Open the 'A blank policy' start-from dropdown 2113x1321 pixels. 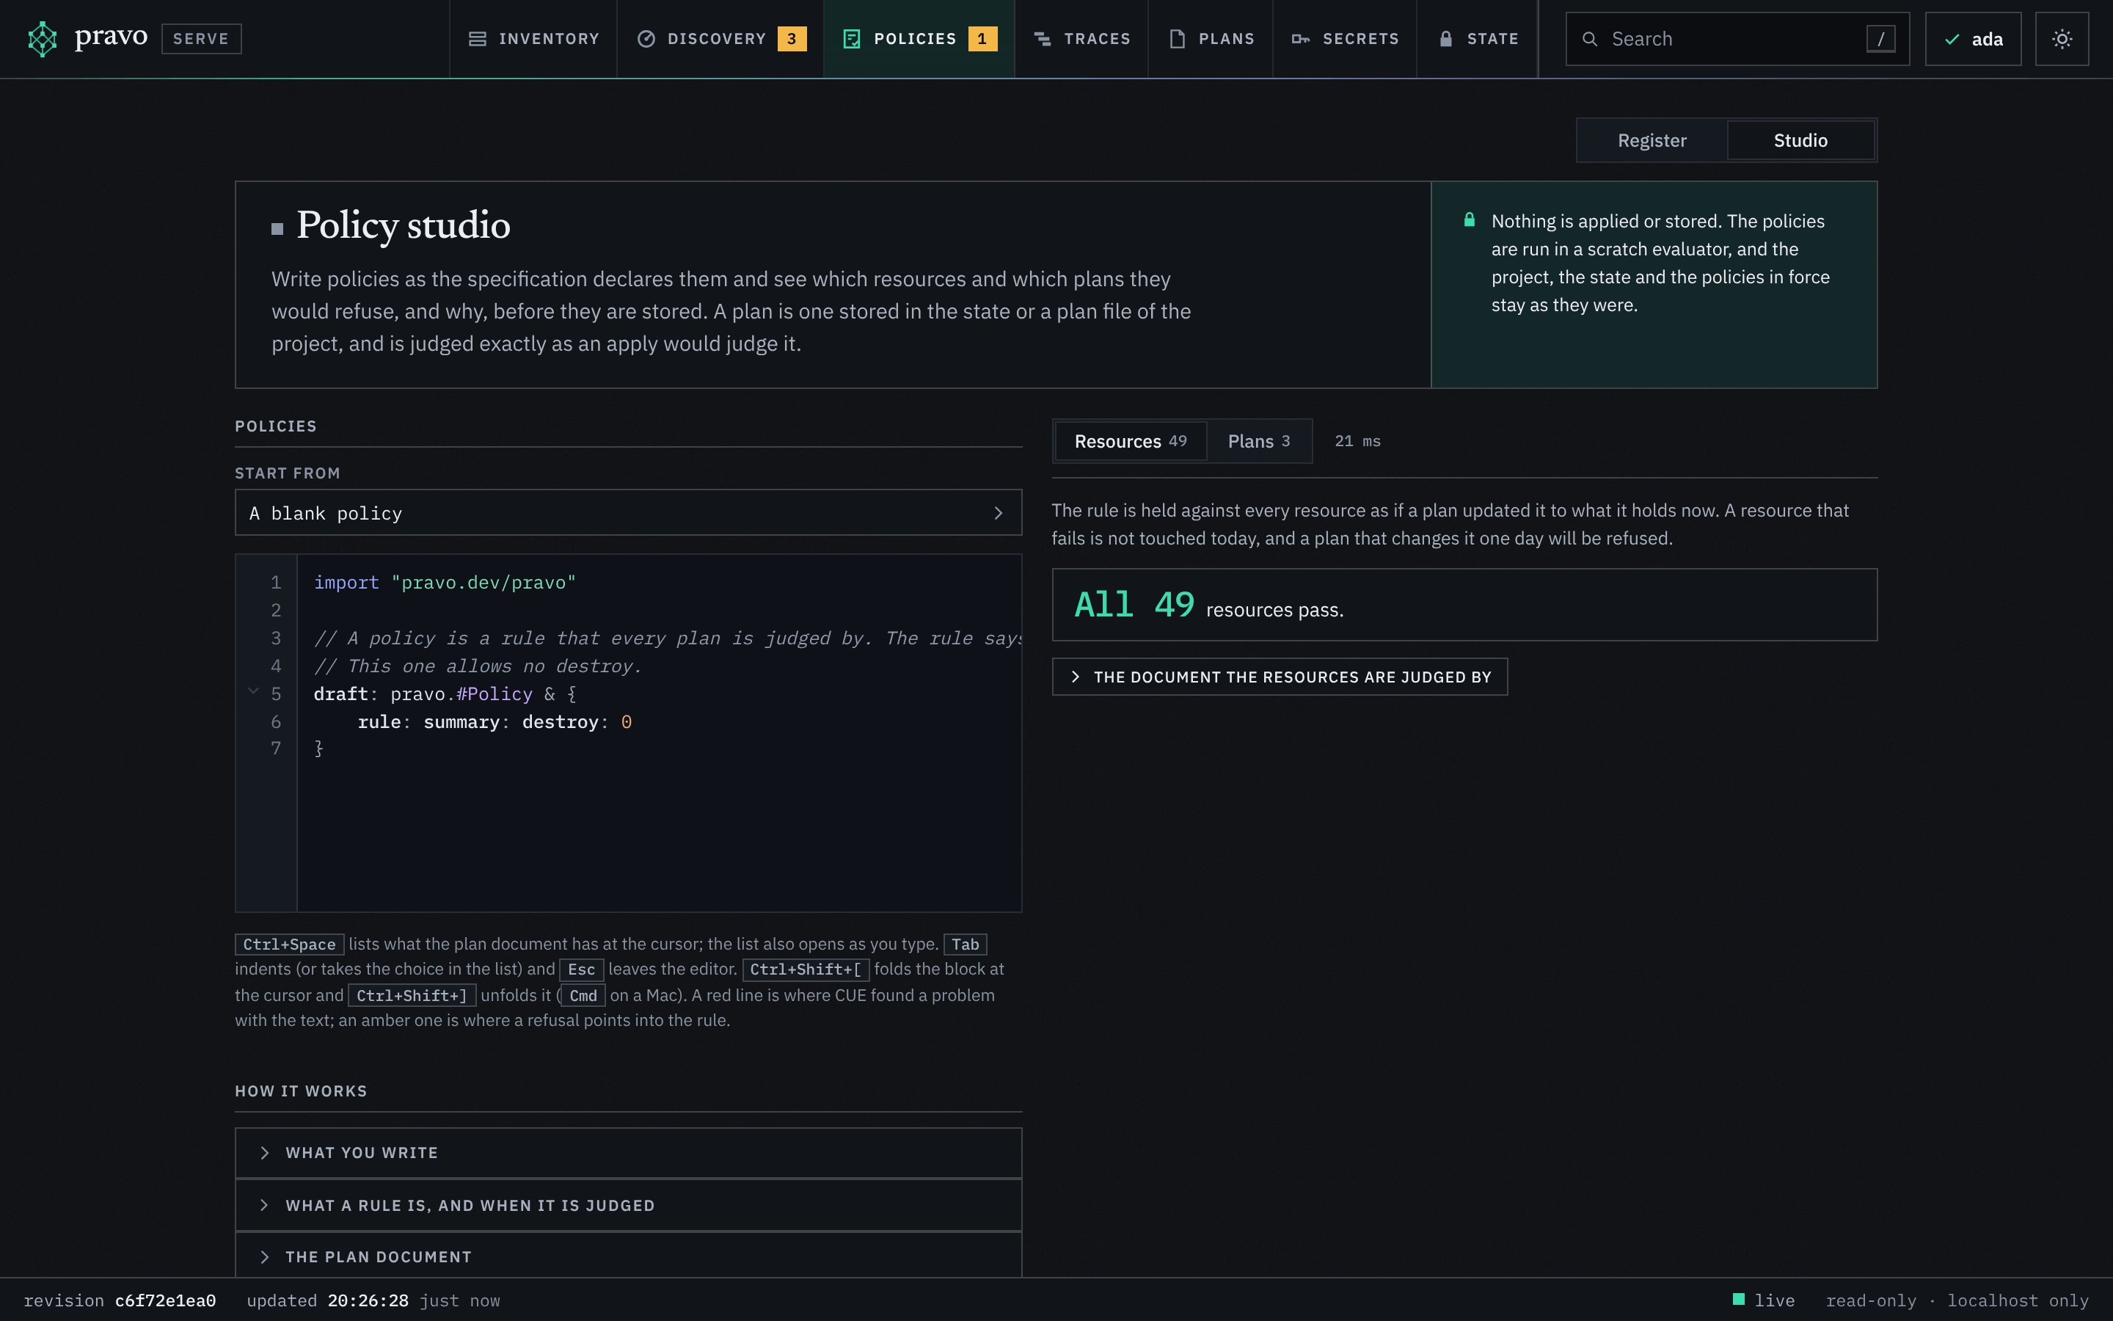tap(628, 513)
